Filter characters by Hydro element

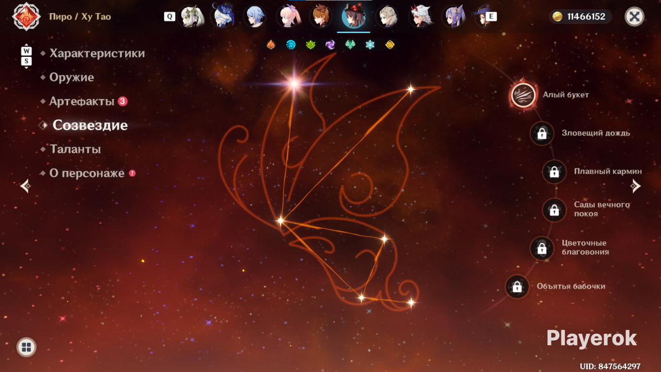pos(291,45)
